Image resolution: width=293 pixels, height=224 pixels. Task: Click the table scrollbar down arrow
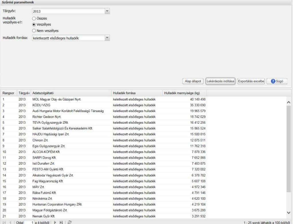tap(288, 213)
